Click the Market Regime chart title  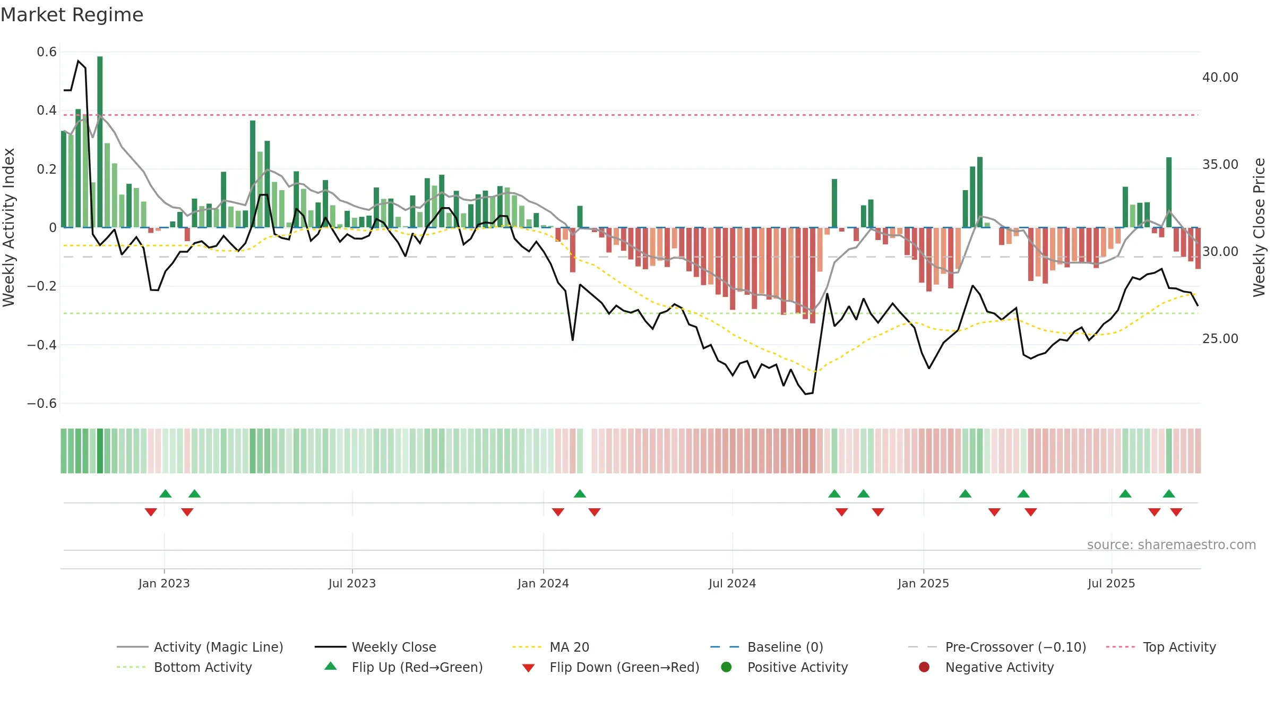[x=72, y=15]
